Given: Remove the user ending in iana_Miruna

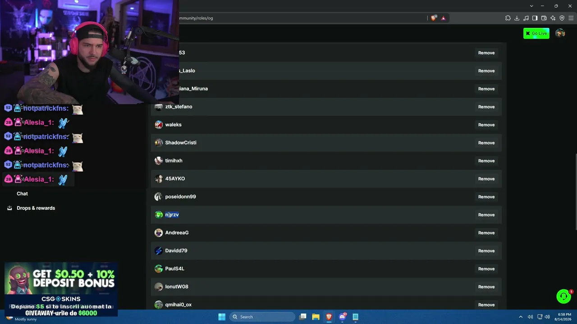Looking at the screenshot, I should [486, 89].
